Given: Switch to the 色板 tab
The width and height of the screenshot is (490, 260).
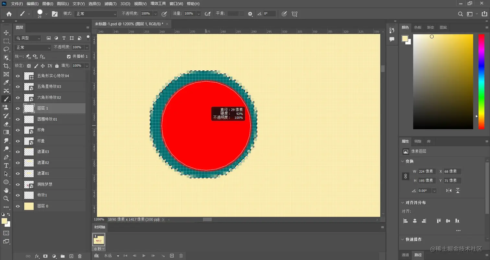Looking at the screenshot, I should click(417, 28).
